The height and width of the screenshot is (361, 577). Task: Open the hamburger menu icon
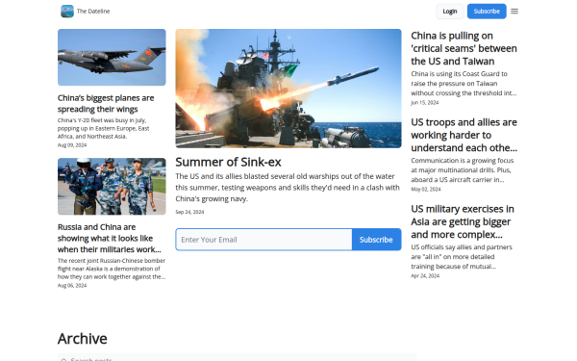pyautogui.click(x=514, y=11)
